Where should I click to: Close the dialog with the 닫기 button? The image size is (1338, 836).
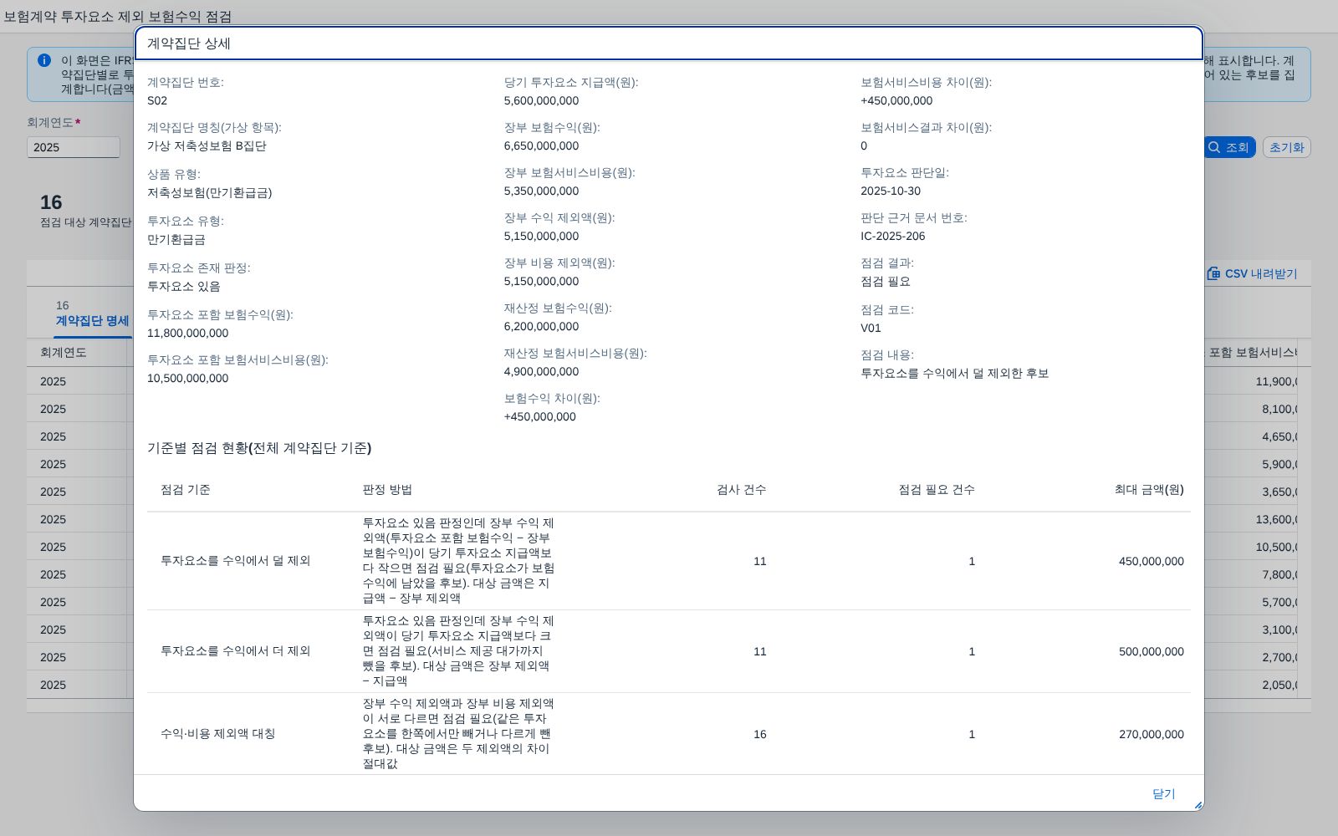pyautogui.click(x=1163, y=793)
